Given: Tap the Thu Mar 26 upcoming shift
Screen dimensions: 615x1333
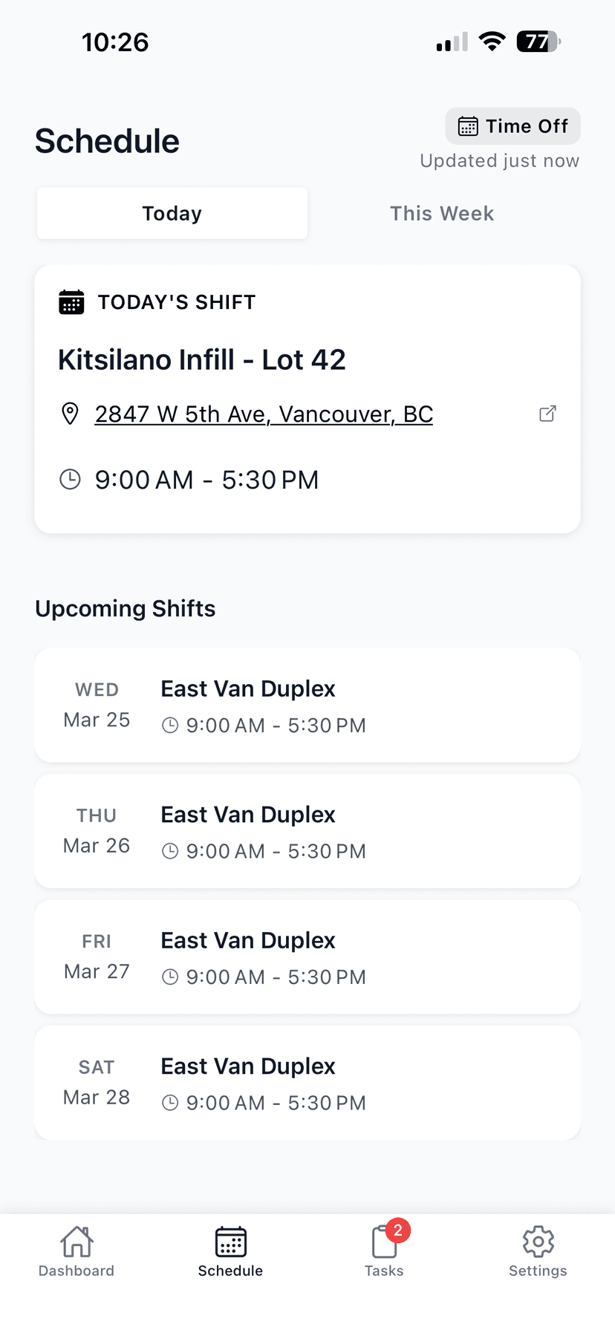Looking at the screenshot, I should pos(307,830).
